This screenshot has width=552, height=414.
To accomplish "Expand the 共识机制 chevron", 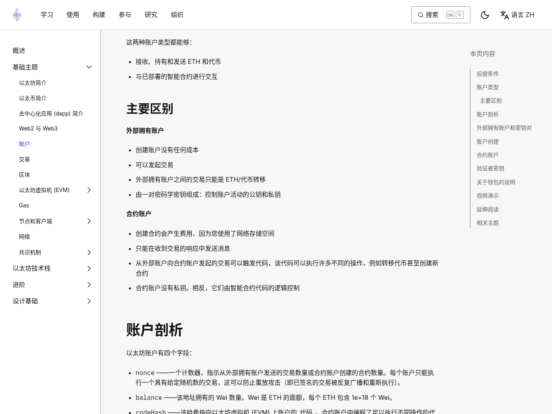I will [x=89, y=252].
